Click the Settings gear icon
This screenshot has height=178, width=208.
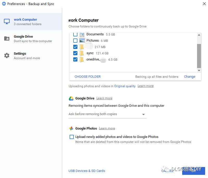tap(7, 55)
